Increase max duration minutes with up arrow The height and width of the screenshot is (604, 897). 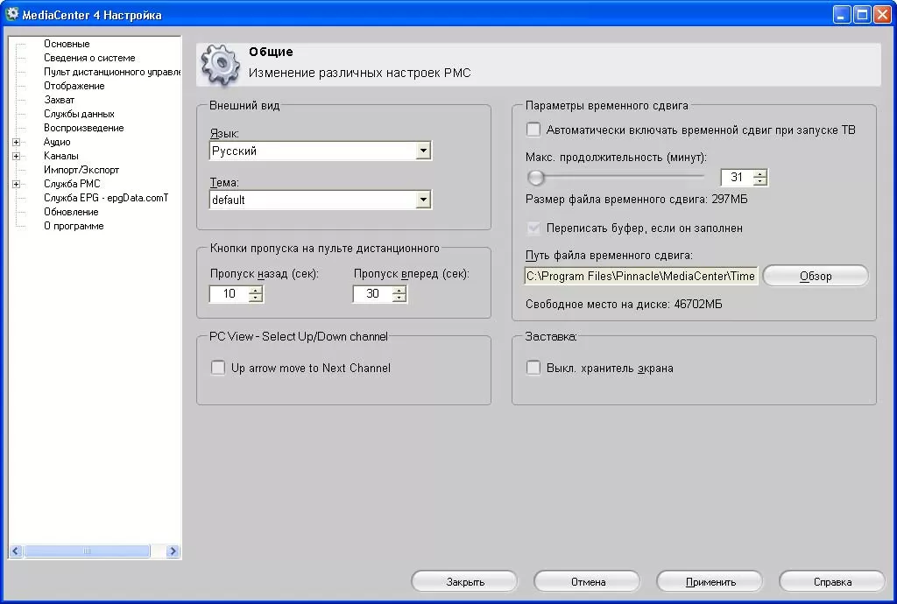pyautogui.click(x=759, y=173)
